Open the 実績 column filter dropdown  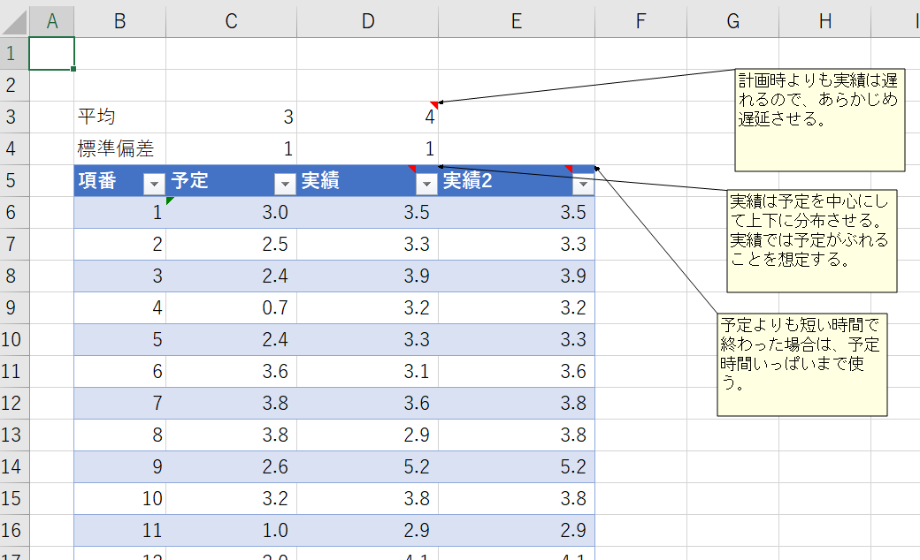426,183
